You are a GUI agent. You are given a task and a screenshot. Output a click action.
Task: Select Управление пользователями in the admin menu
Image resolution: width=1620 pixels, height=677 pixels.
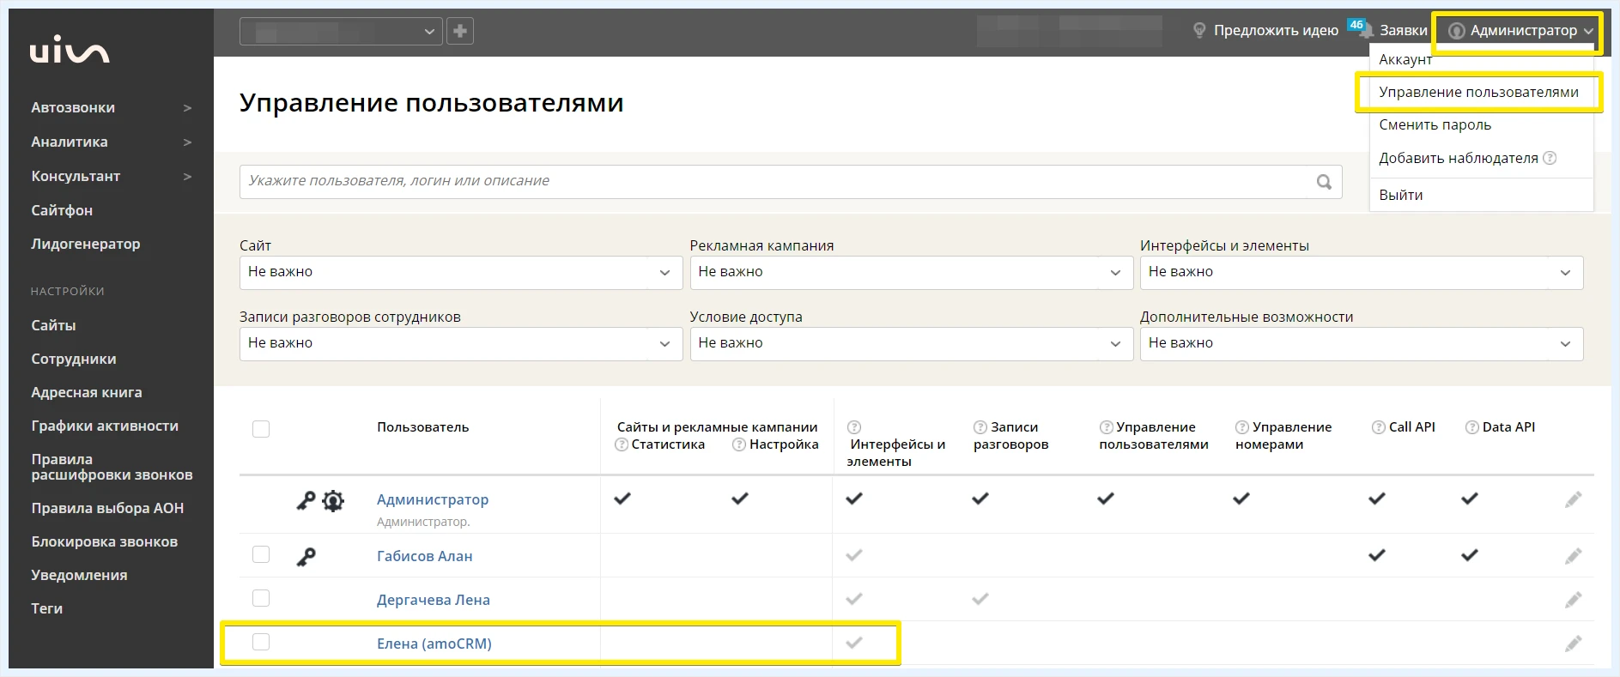tap(1478, 92)
